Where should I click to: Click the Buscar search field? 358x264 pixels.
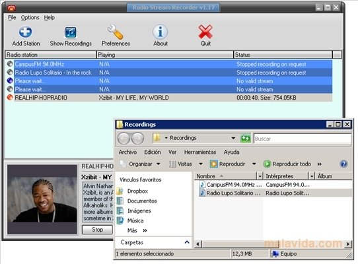click(303, 139)
